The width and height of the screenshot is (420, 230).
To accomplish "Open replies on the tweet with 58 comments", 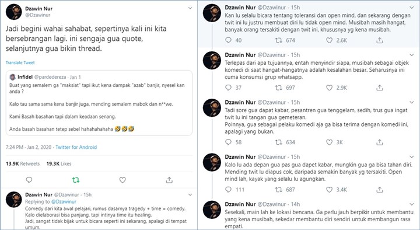I will coord(228,142).
